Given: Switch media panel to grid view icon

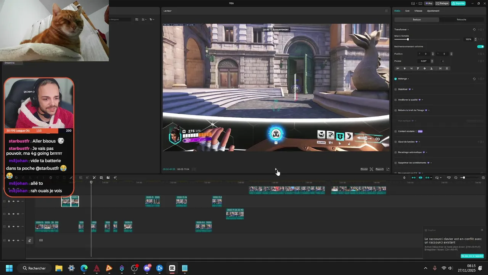Looking at the screenshot, I should coord(137,19).
